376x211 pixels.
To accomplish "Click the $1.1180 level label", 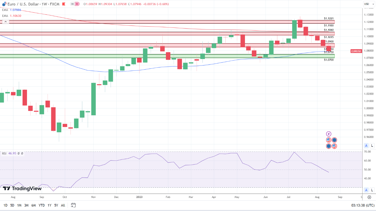I will tap(329, 25).
